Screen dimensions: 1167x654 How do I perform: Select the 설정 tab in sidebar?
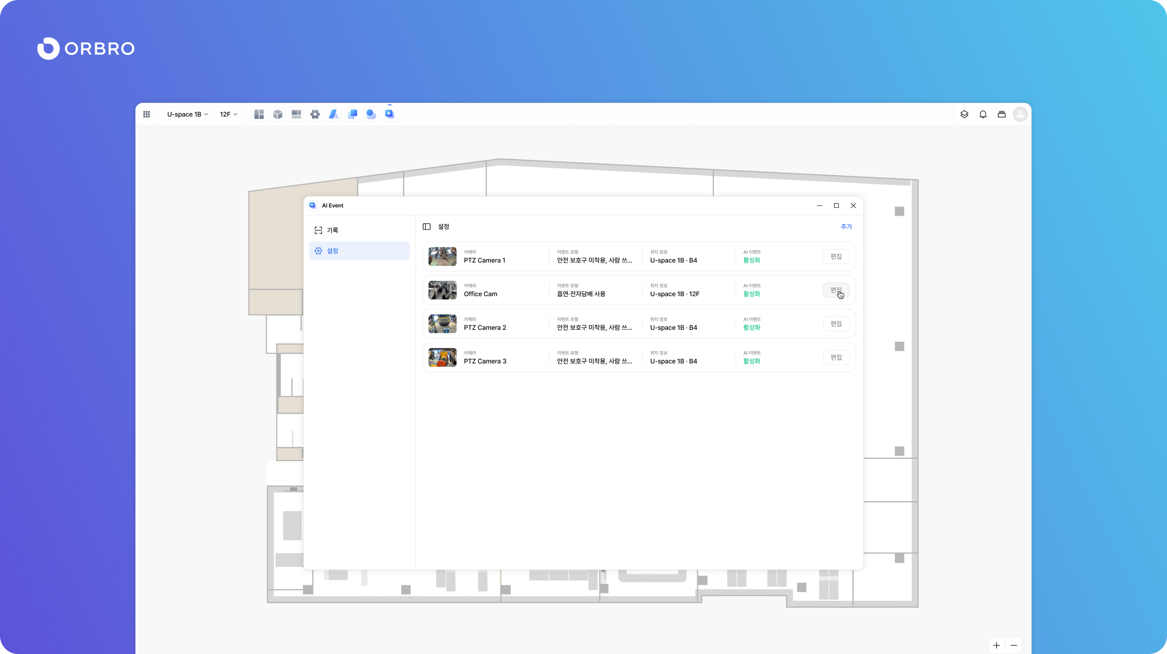[359, 251]
